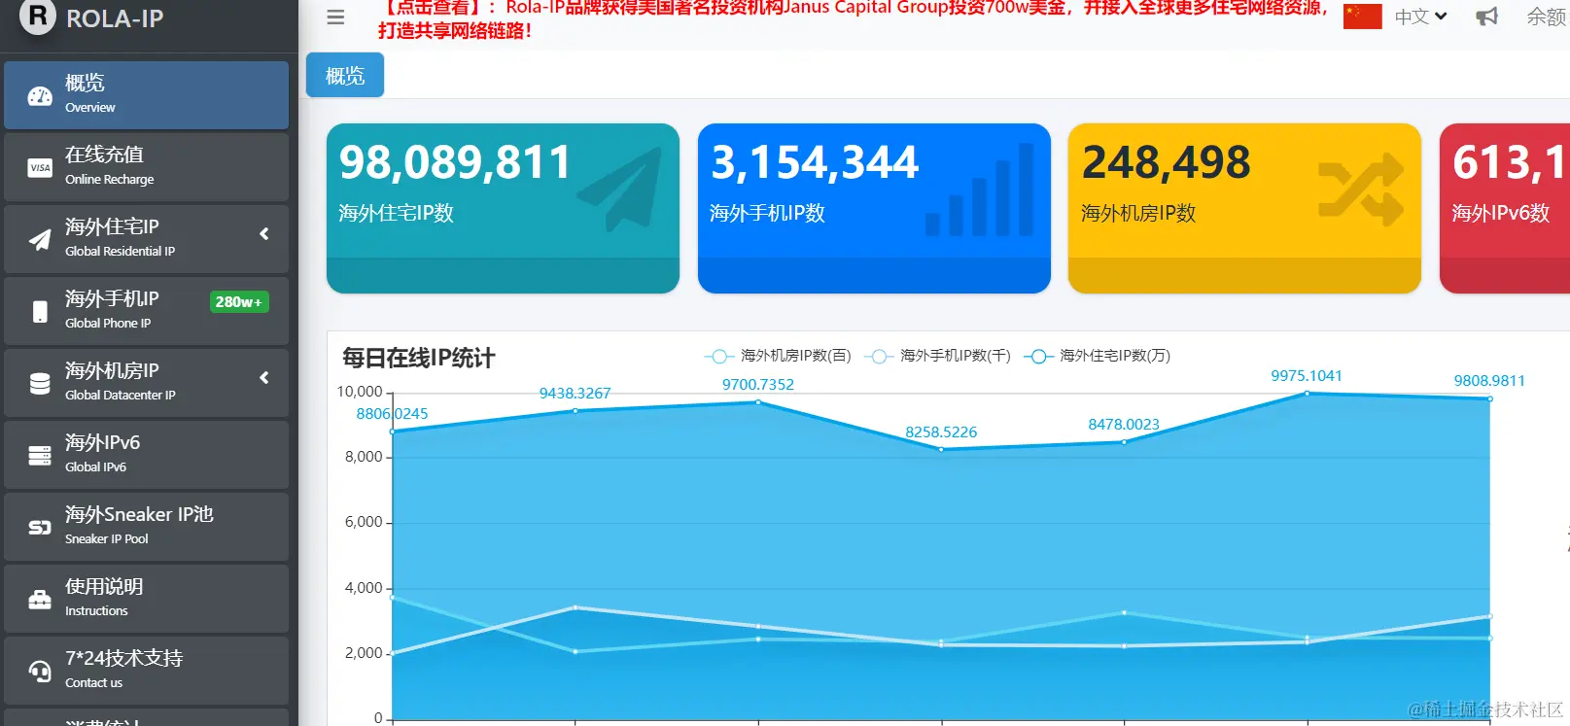Open the megaphone announcements icon
This screenshot has height=726, width=1570.
1486,17
